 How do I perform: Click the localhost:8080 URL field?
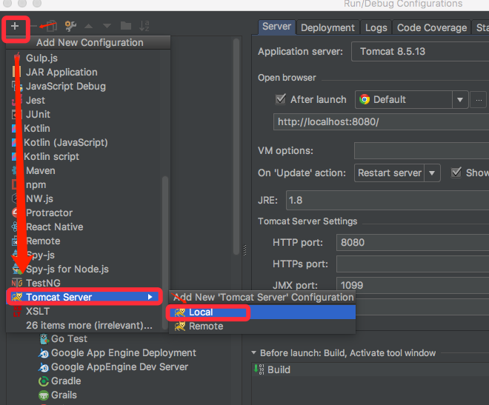point(381,122)
